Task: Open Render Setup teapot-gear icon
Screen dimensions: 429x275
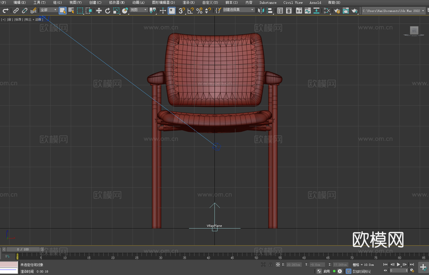Action: [337, 11]
